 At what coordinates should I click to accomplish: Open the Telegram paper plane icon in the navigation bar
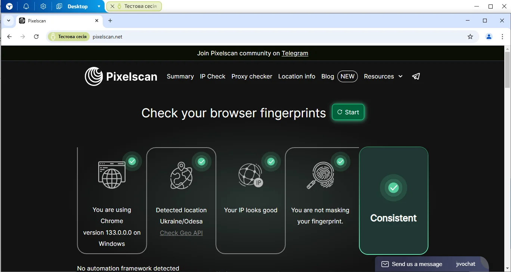click(416, 76)
